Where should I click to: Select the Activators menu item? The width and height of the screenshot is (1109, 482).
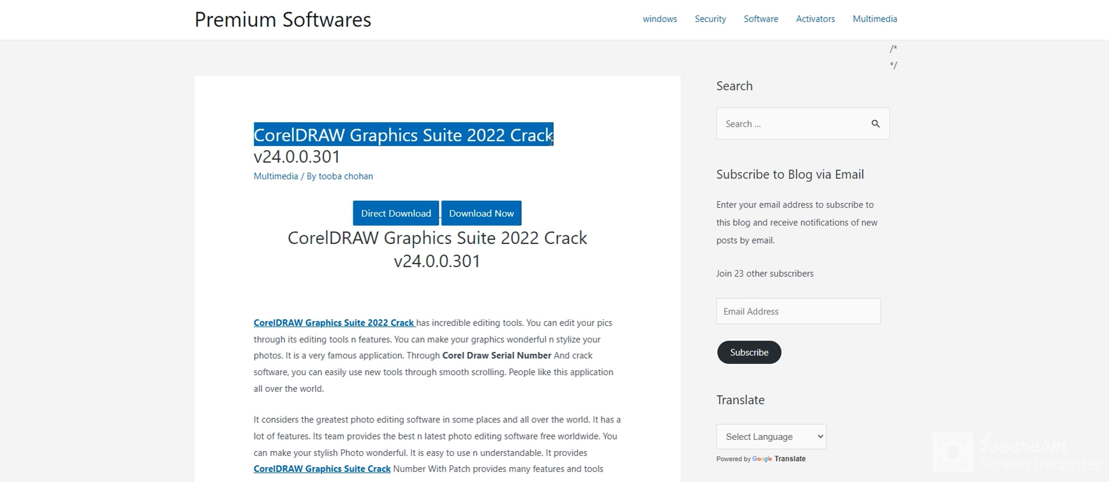tap(816, 19)
